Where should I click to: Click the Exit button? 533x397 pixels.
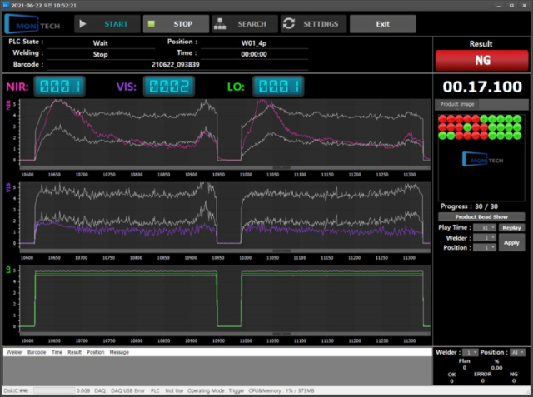click(x=382, y=24)
